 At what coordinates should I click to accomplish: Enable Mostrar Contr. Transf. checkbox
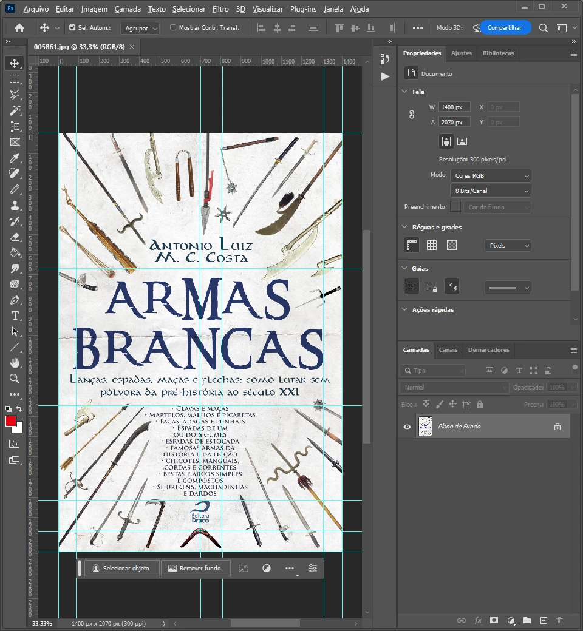[x=173, y=27]
